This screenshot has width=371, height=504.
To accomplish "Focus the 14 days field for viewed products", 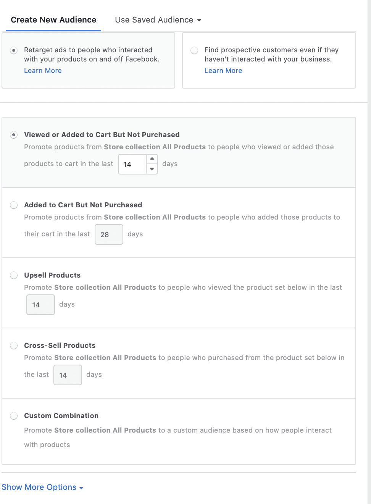I will [132, 164].
